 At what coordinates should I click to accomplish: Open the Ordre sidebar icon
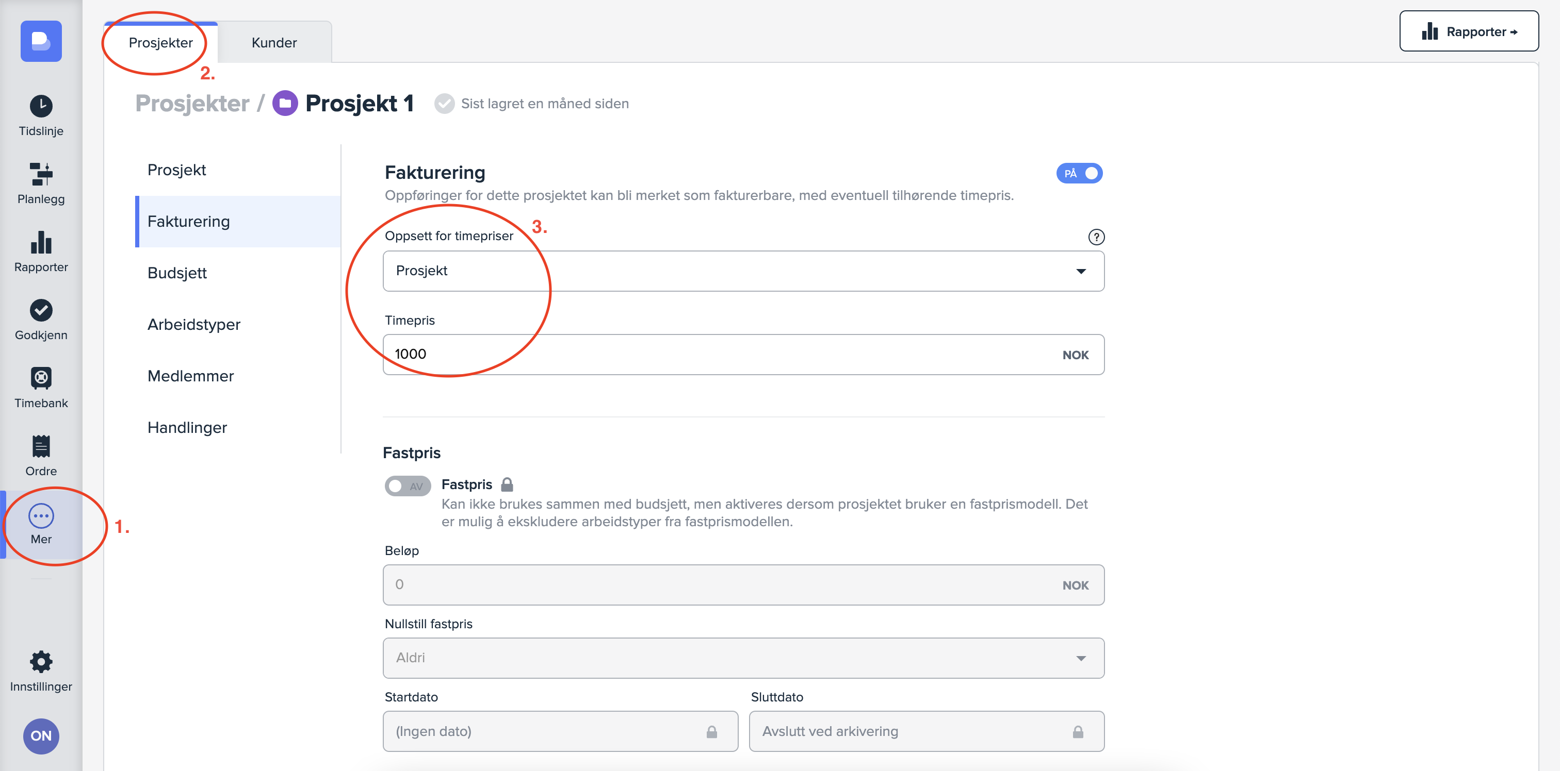41,455
